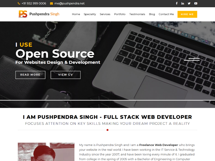Open the Portfolio menu item
Image resolution: width=215 pixels, height=161 pixels.
point(120,14)
